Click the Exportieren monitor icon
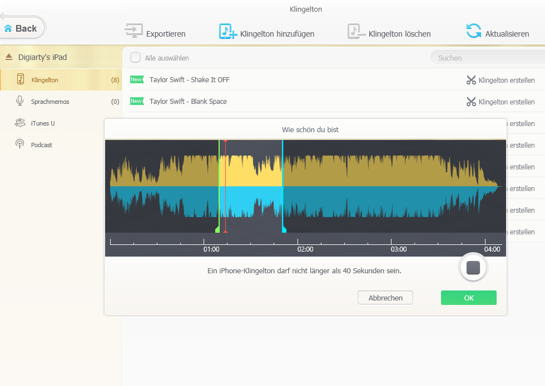The width and height of the screenshot is (545, 386). (133, 31)
